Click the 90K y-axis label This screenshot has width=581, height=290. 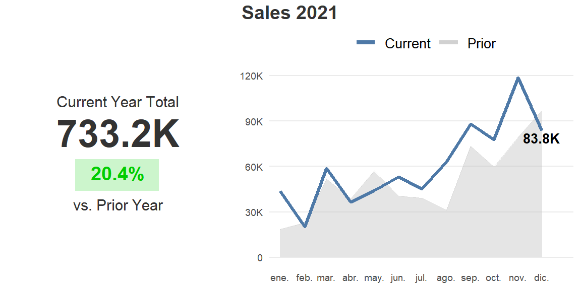(x=254, y=121)
